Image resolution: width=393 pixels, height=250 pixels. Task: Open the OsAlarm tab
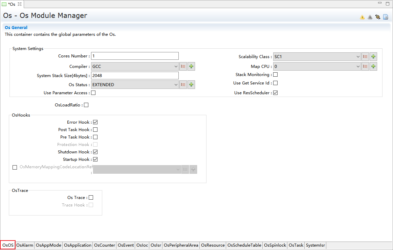pos(25,245)
